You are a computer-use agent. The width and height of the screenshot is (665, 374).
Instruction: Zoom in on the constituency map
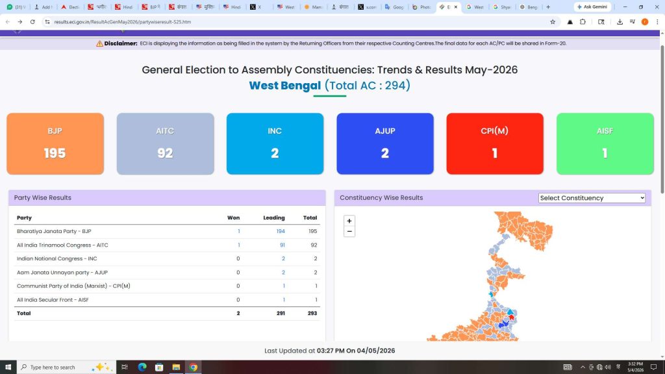click(349, 221)
